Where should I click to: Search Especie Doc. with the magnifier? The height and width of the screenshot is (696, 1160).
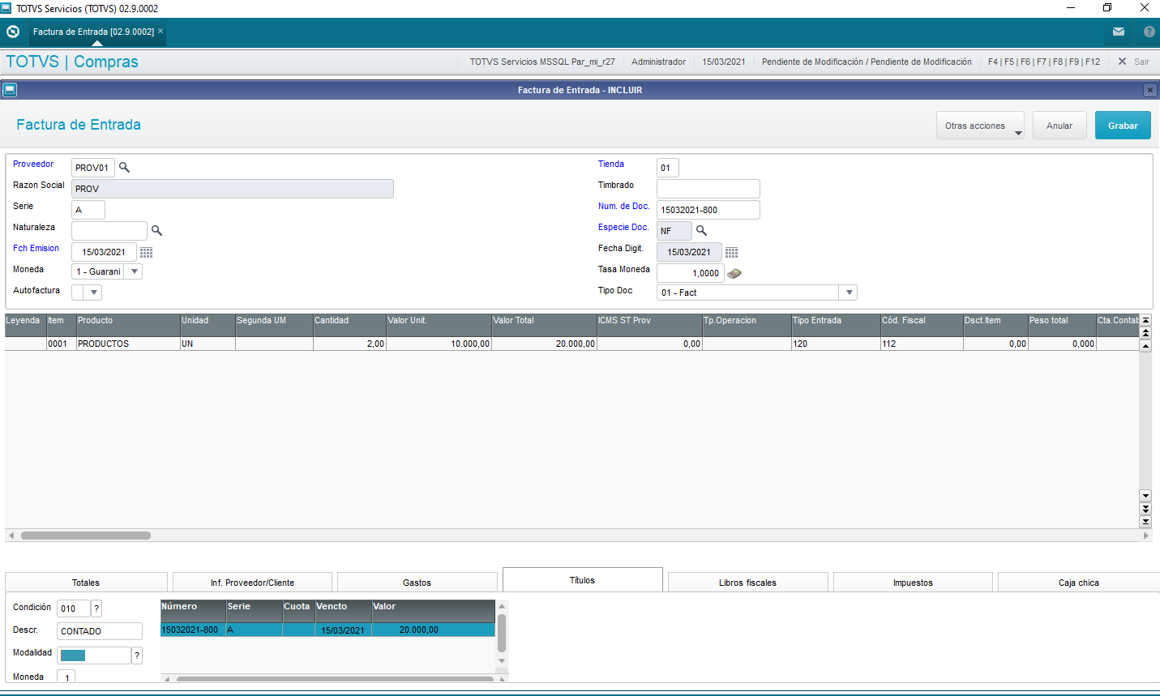point(701,231)
